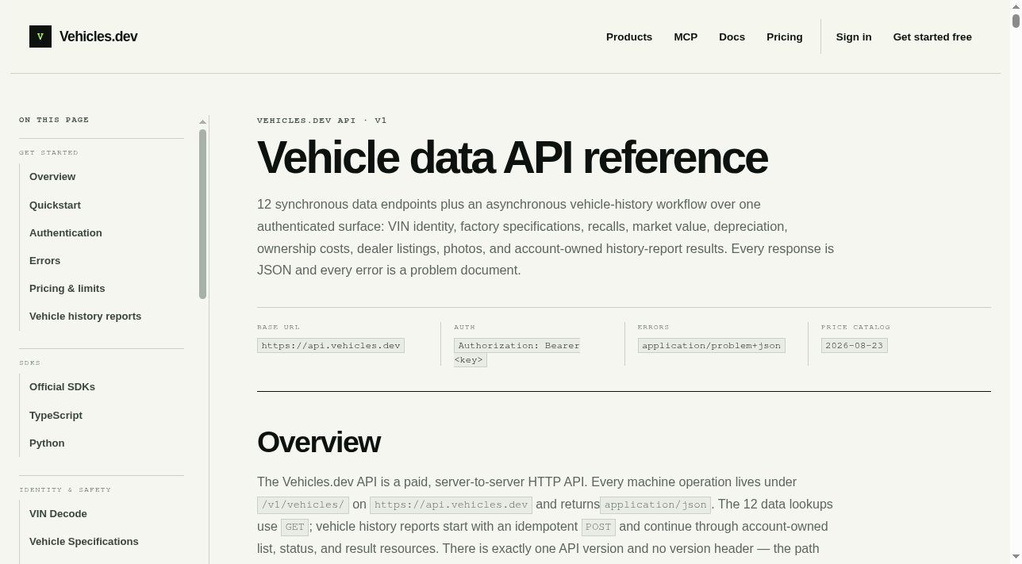Click the PRICE CATALOG label
Image resolution: width=1022 pixels, height=564 pixels.
pyautogui.click(x=855, y=327)
